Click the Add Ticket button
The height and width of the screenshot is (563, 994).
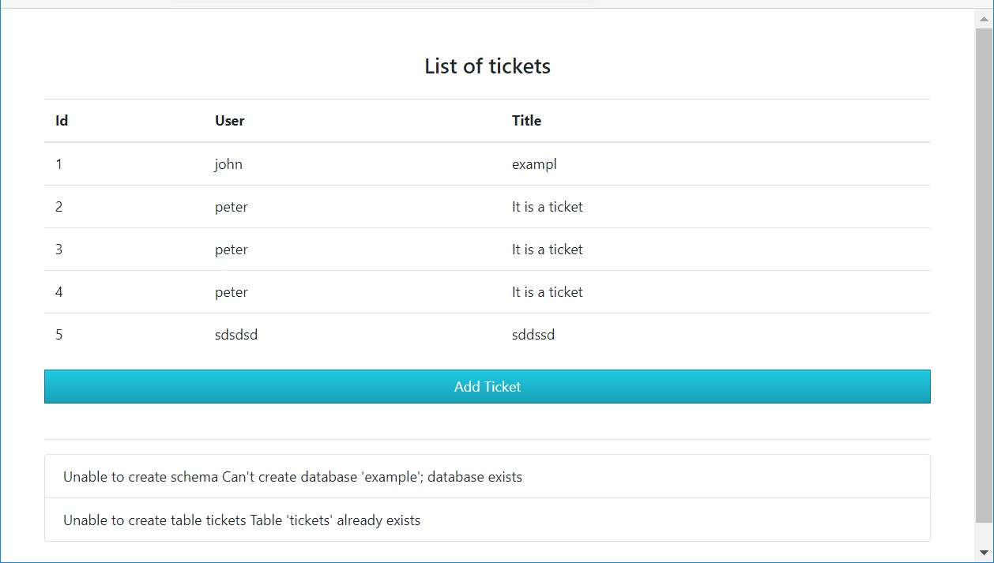pos(487,387)
